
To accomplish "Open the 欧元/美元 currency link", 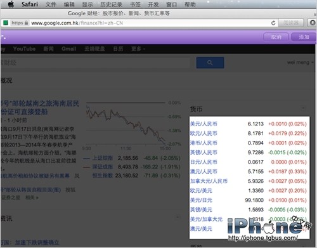I will (201, 190).
